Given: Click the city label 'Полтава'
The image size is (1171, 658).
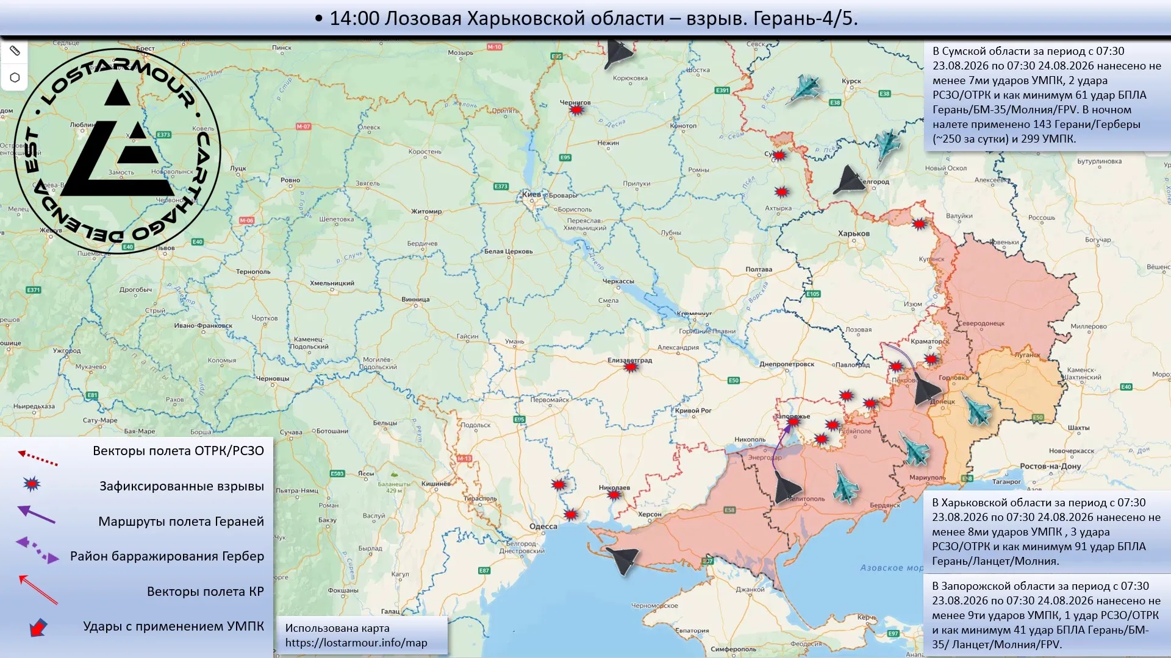Looking at the screenshot, I should pyautogui.click(x=759, y=269).
